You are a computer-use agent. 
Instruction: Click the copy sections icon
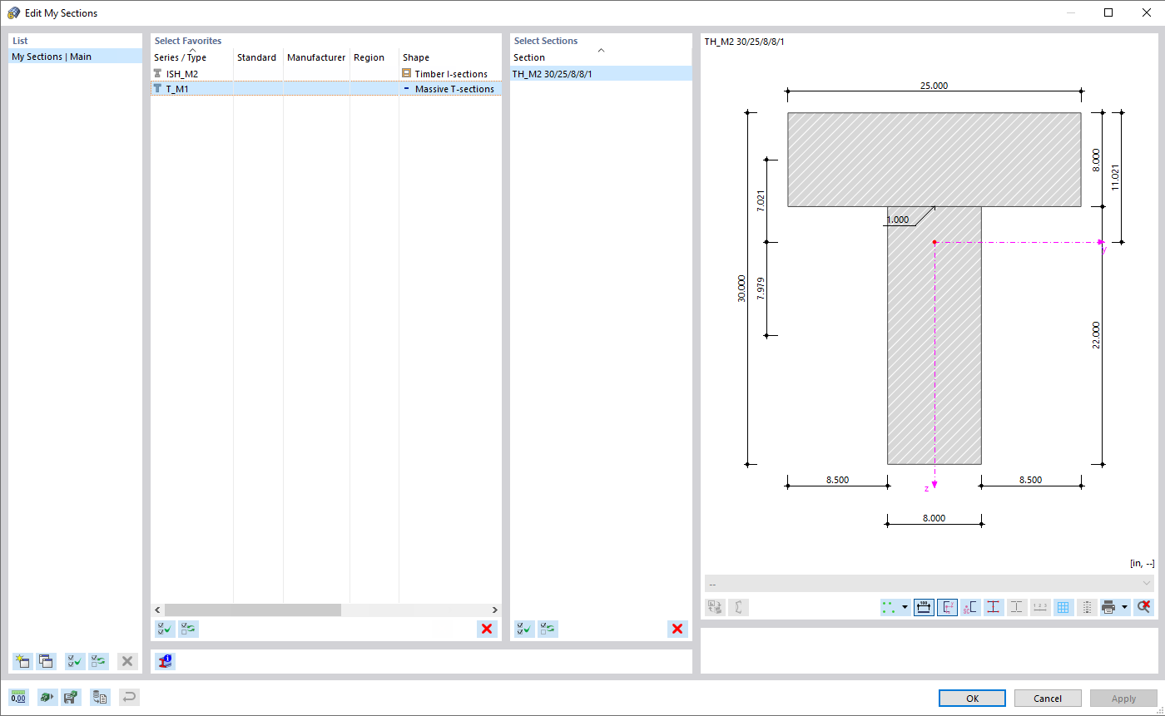click(100, 697)
